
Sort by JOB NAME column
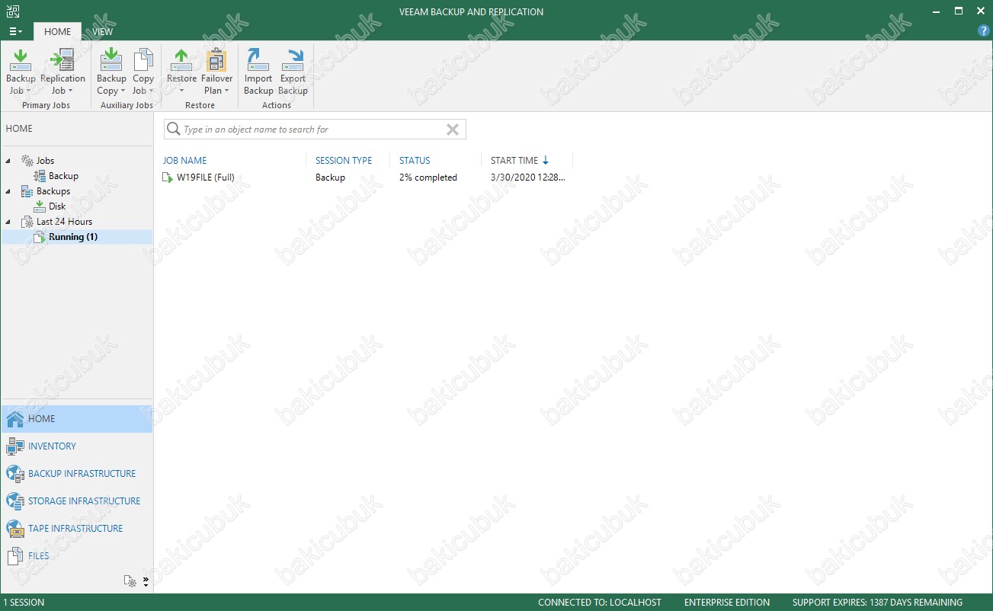(184, 161)
